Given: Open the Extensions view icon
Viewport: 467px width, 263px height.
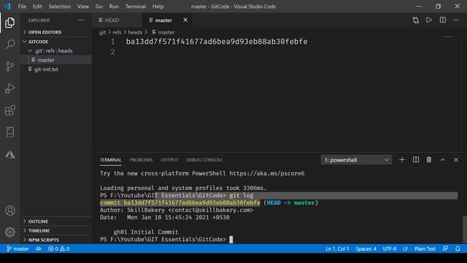Looking at the screenshot, I should coord(9,110).
